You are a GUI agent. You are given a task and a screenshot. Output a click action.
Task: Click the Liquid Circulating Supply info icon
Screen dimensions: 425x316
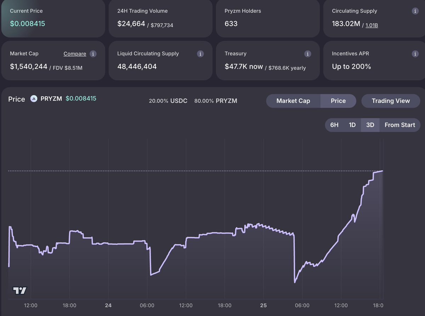pos(200,54)
